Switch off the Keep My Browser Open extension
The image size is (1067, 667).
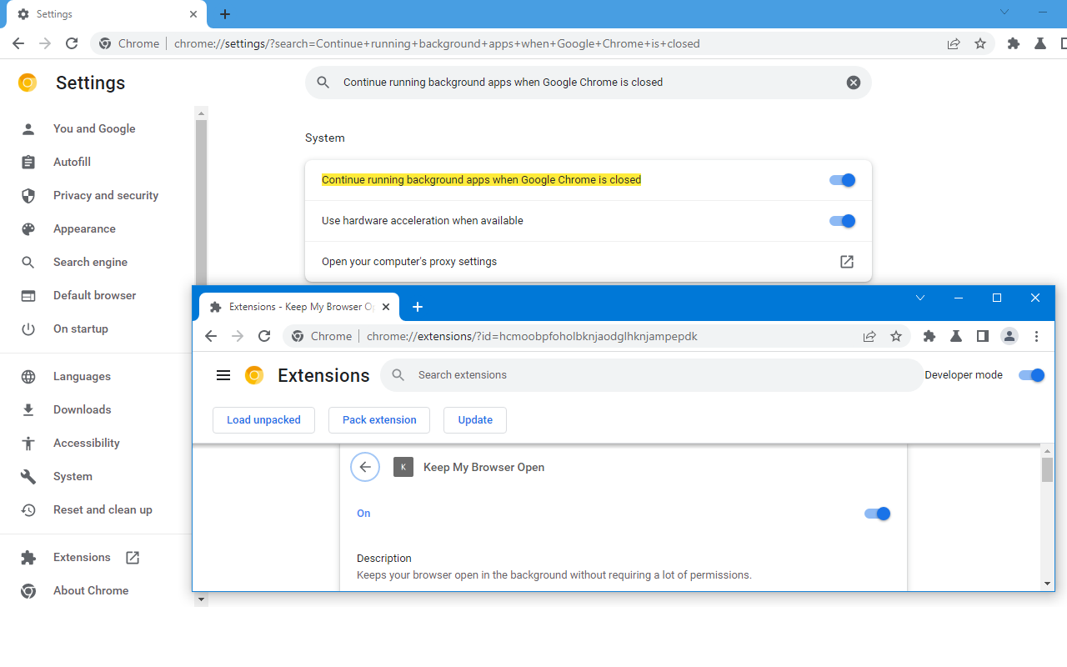[x=877, y=514]
